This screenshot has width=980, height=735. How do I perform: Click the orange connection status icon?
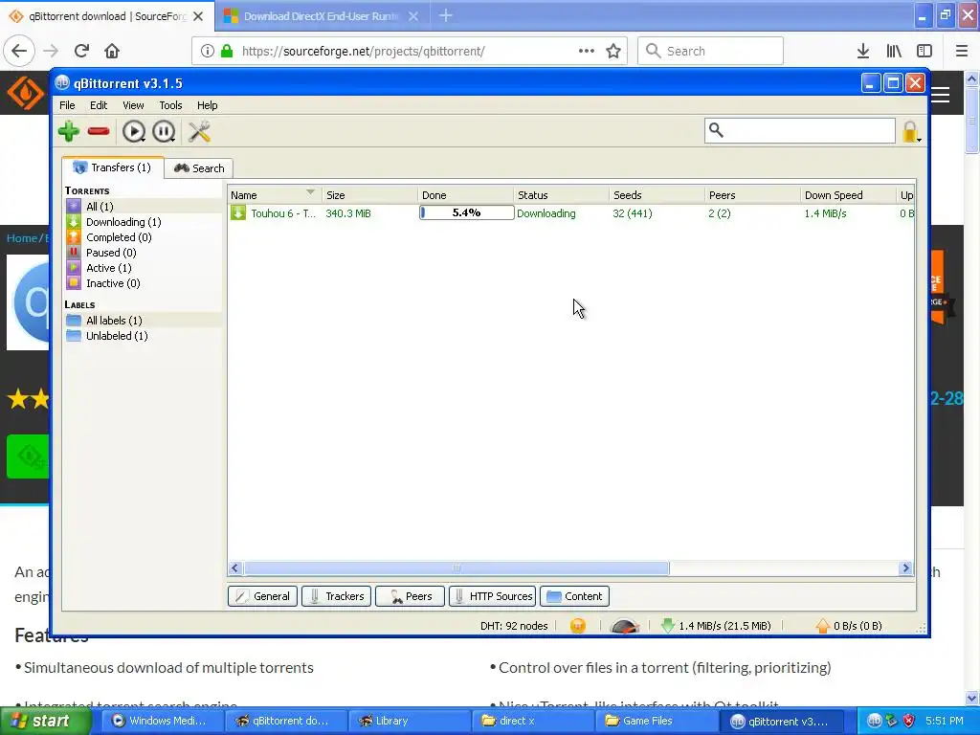(578, 626)
